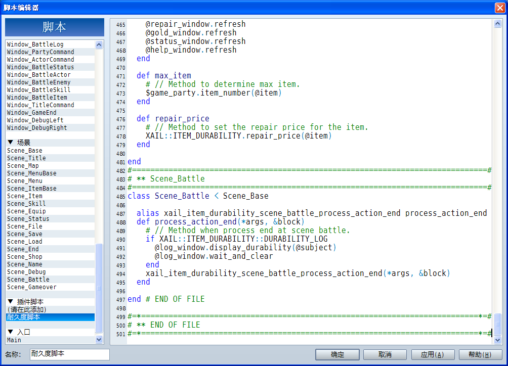Select Scene_Battle in script list
This screenshot has height=366, width=508.
[50, 279]
